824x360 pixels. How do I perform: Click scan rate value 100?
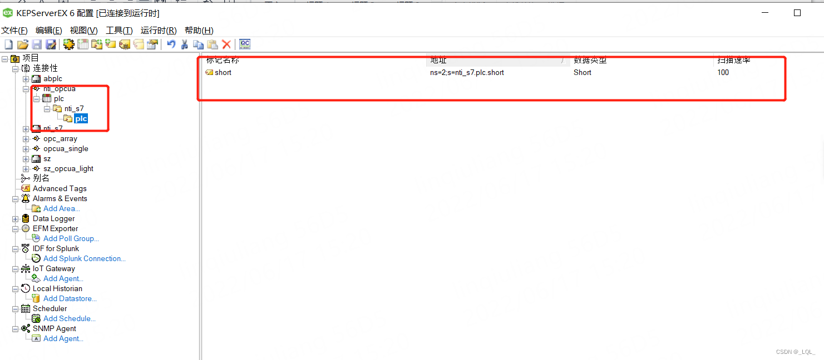723,72
